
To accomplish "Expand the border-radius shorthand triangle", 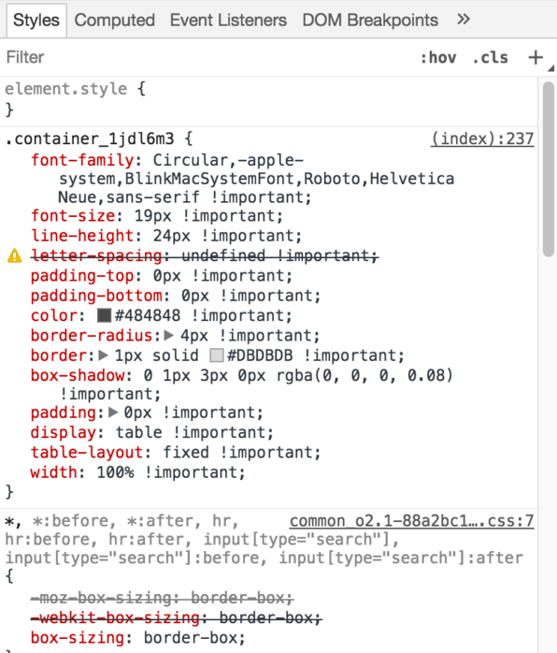I will point(168,335).
